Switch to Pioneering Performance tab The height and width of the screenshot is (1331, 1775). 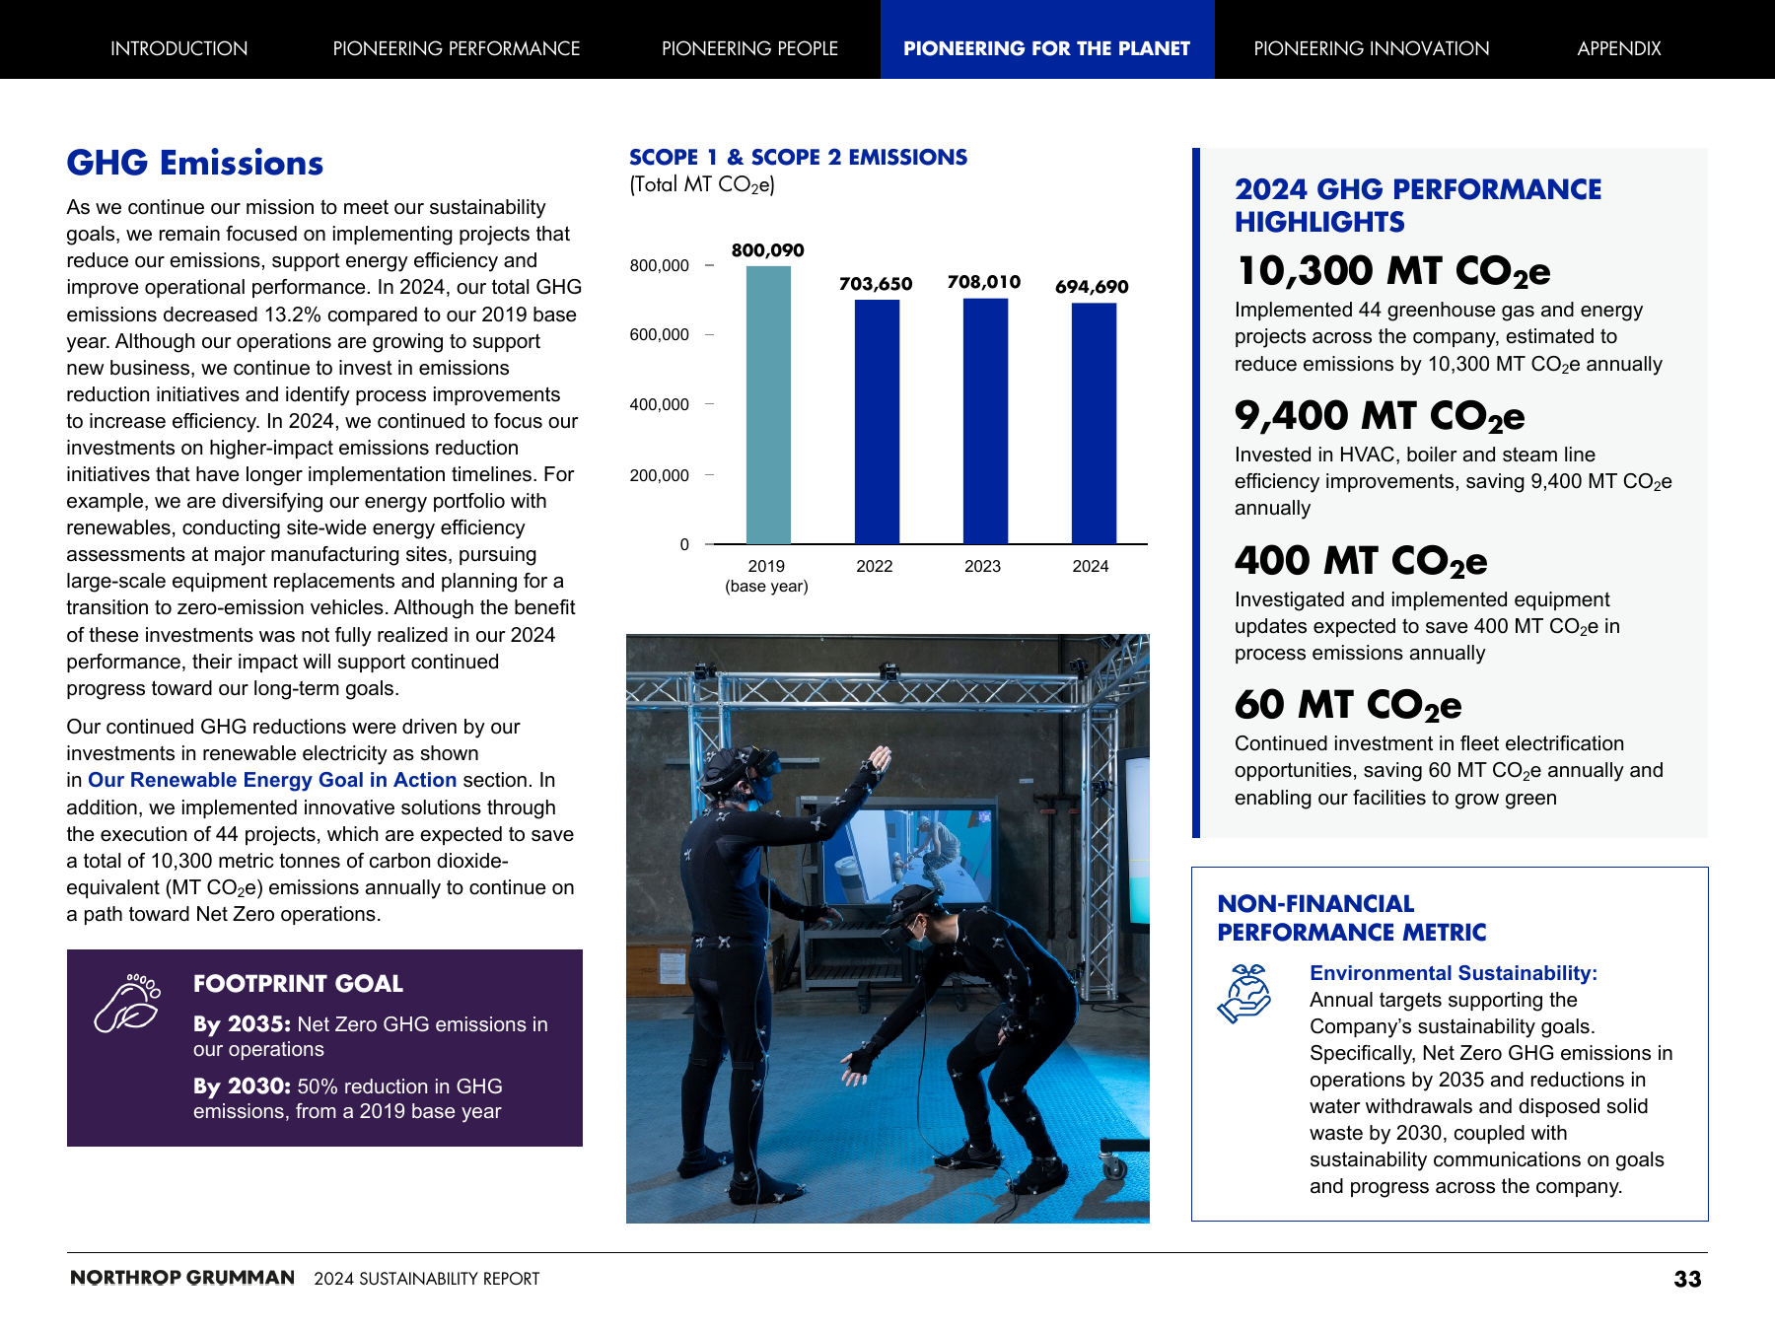click(x=457, y=48)
